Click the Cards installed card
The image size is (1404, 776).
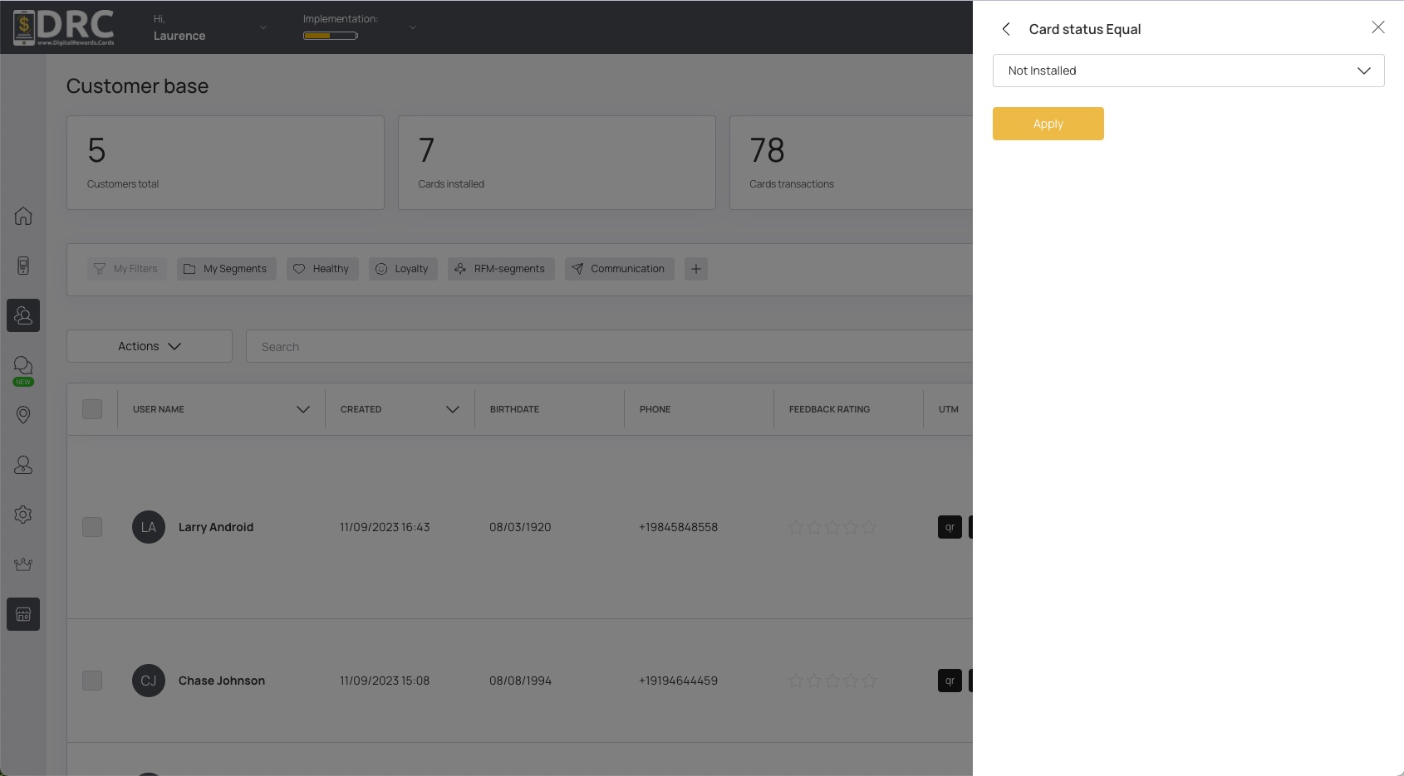pyautogui.click(x=557, y=163)
